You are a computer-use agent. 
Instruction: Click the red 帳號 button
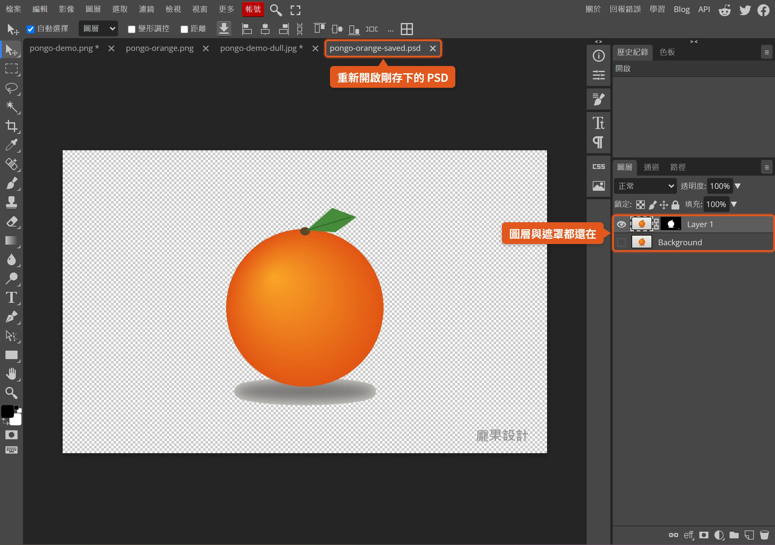(x=253, y=9)
